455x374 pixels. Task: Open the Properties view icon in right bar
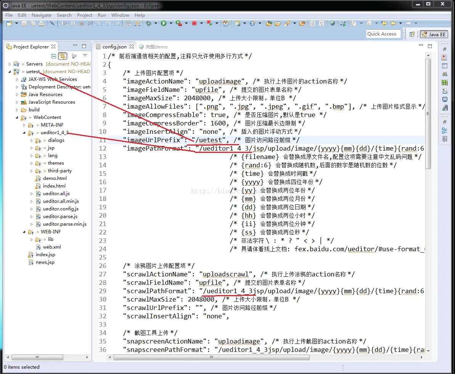445,66
